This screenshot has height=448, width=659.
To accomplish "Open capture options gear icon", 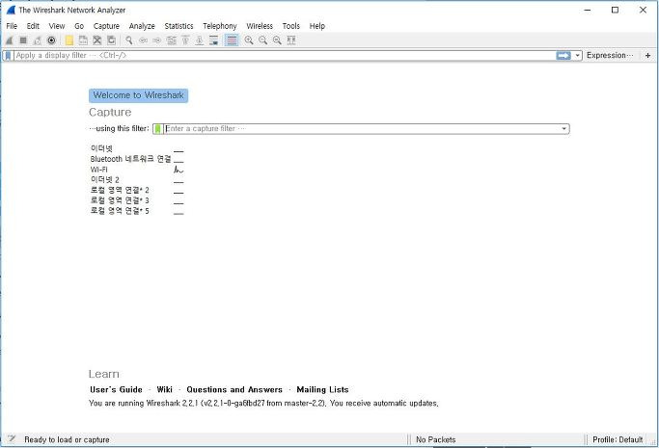I will [x=51, y=40].
